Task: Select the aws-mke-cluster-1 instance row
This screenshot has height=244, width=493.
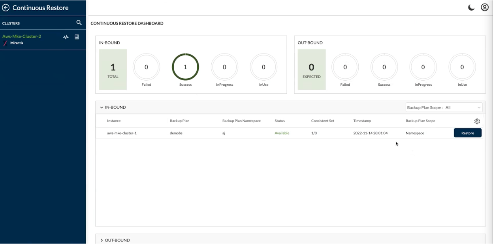Action: (122, 133)
